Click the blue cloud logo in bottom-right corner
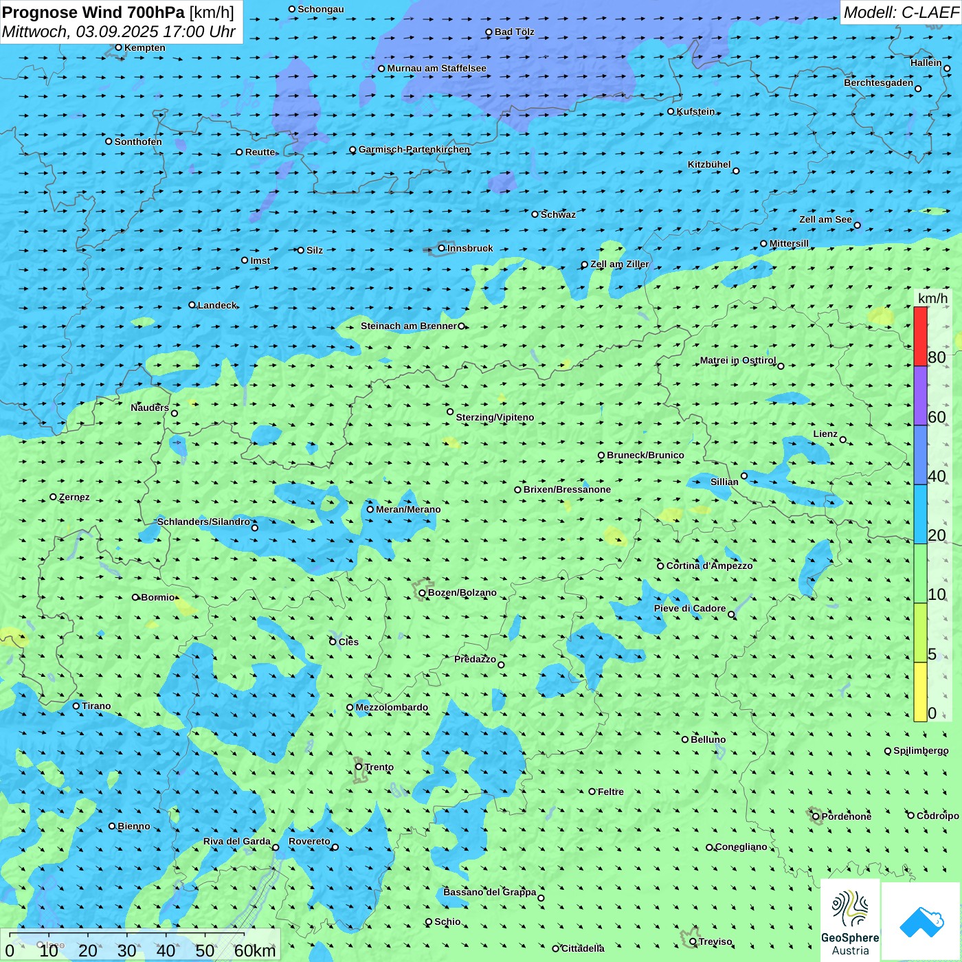 tap(921, 921)
